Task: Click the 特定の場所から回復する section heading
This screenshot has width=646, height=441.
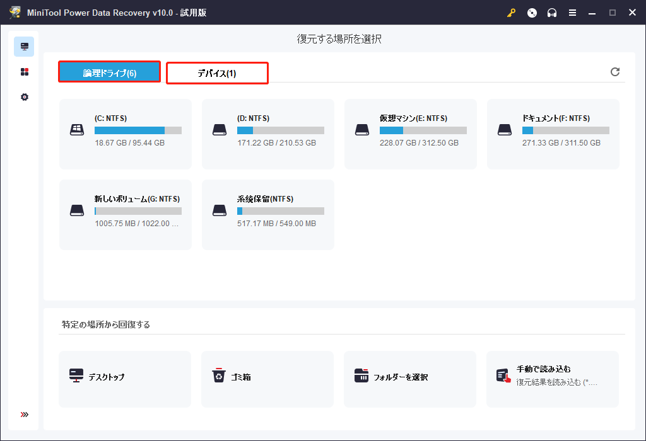Action: pyautogui.click(x=106, y=324)
